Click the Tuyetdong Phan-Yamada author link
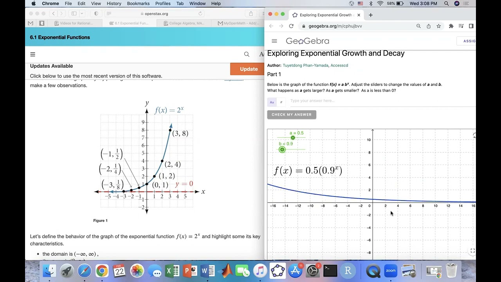This screenshot has height=282, width=501. pyautogui.click(x=305, y=65)
